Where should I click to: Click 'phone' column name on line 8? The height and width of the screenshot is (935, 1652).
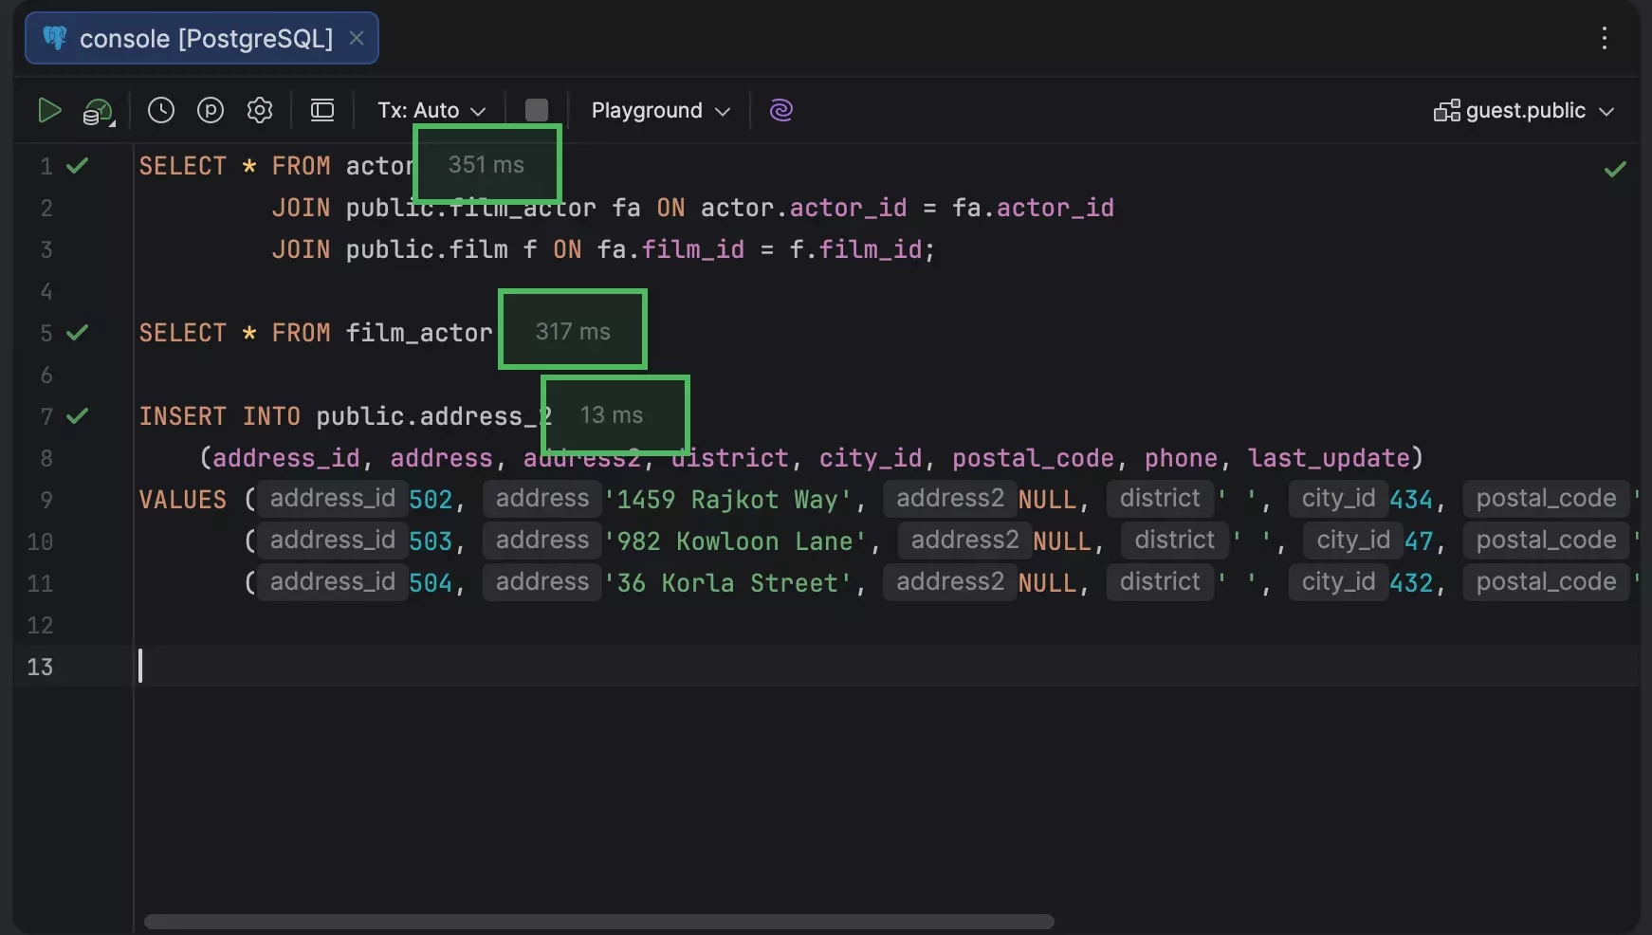click(1181, 458)
